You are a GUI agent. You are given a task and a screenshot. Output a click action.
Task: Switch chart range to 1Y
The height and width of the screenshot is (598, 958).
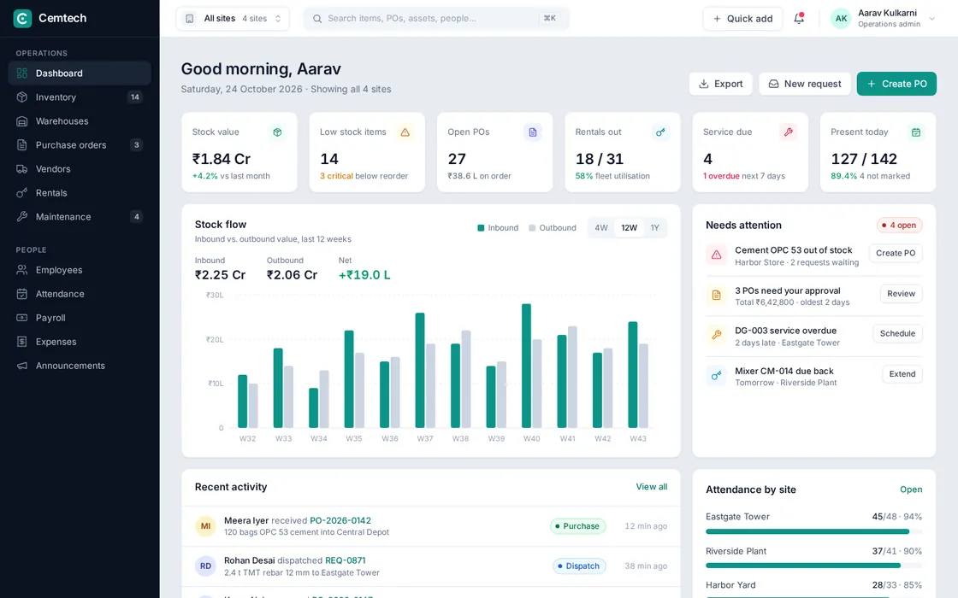pos(654,227)
